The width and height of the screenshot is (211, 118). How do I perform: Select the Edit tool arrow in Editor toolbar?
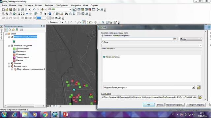tap(63, 22)
